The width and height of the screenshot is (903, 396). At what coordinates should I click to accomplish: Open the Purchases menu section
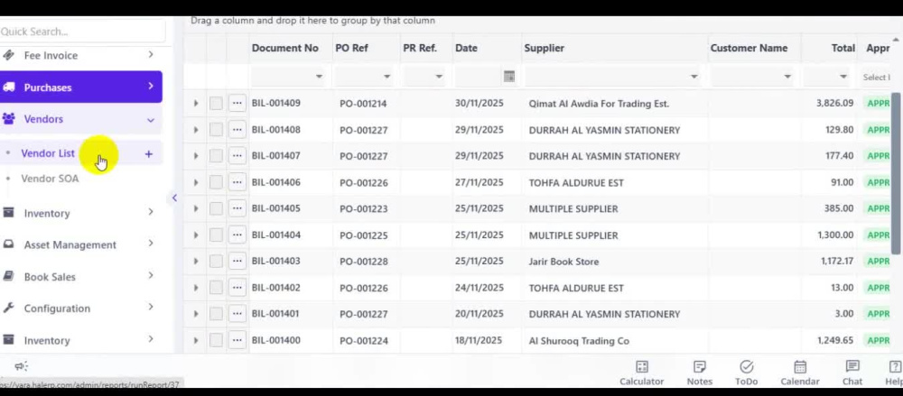[x=80, y=87]
